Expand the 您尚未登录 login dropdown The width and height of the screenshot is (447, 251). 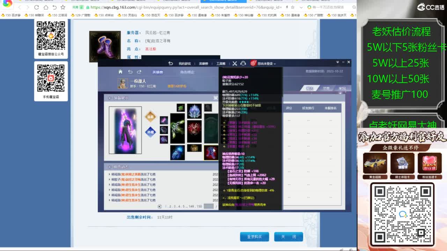267,64
